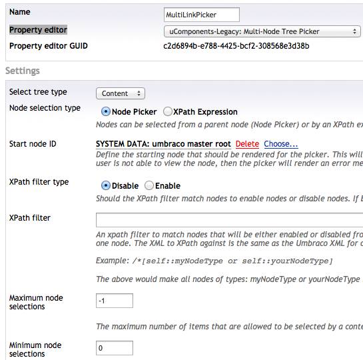The width and height of the screenshot is (363, 360).
Task: Click the Choose... link for start node
Action: click(x=281, y=144)
